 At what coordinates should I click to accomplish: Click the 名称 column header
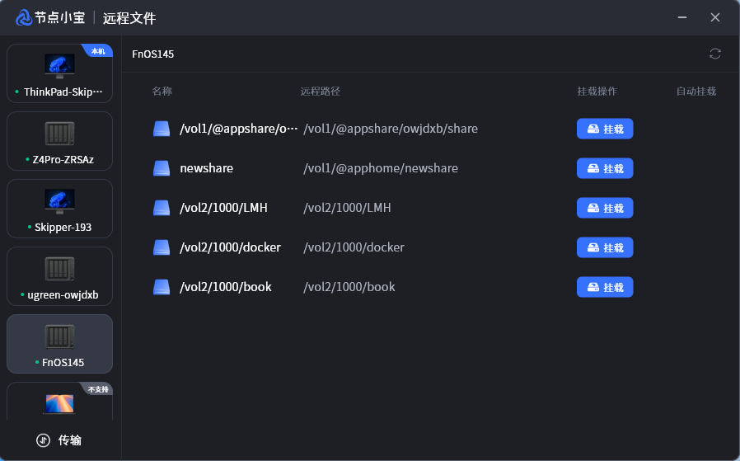(x=162, y=92)
